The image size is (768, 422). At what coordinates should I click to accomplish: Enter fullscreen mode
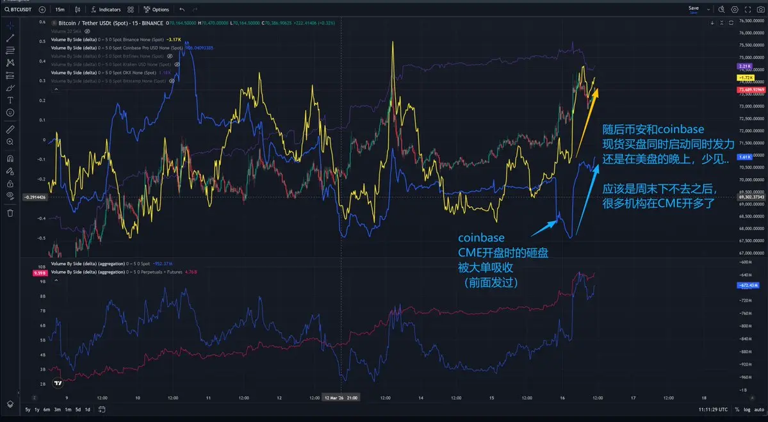[748, 10]
